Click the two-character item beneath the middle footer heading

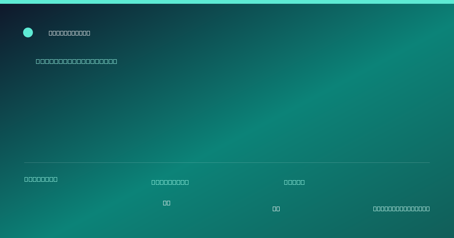(x=166, y=203)
